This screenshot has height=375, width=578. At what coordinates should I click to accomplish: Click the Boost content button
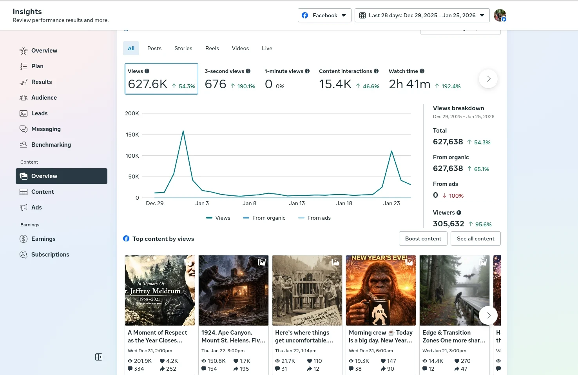[x=423, y=238]
